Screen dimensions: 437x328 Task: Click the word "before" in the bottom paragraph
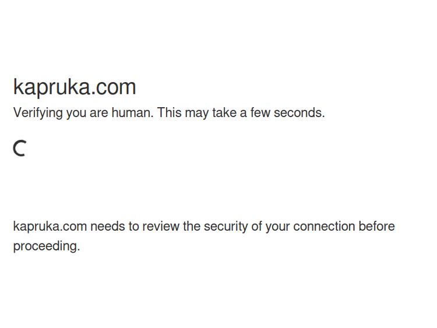(x=377, y=226)
